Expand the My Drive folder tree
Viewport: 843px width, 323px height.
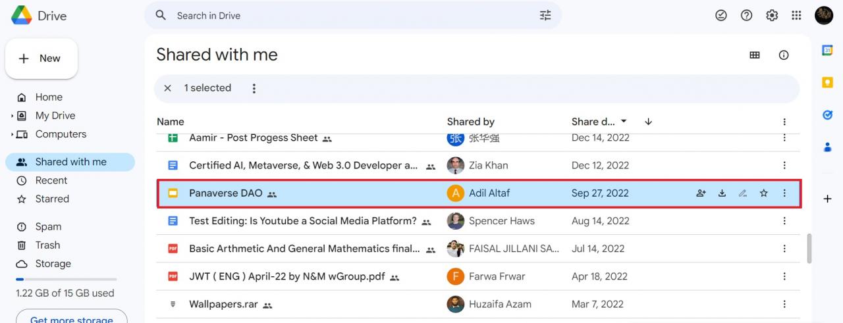click(12, 116)
